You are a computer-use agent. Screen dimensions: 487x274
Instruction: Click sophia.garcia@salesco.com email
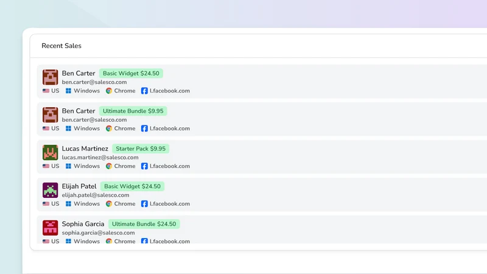[x=98, y=233]
